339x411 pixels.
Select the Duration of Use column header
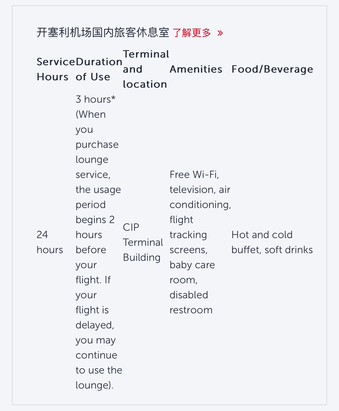click(99, 69)
